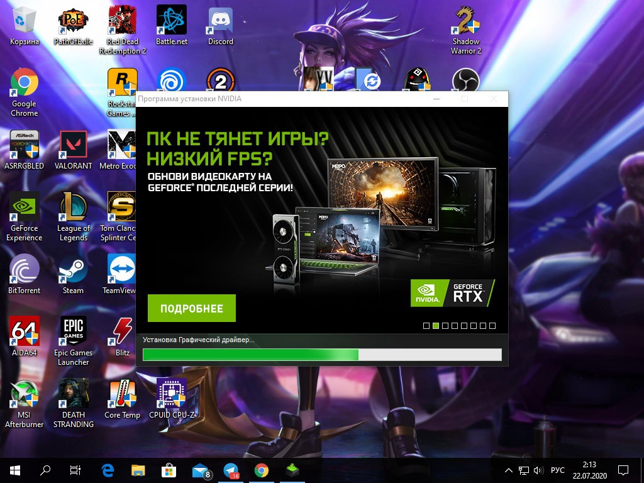Click the NVIDIA installer taskbar icon
This screenshot has width=644, height=483.
pos(292,470)
